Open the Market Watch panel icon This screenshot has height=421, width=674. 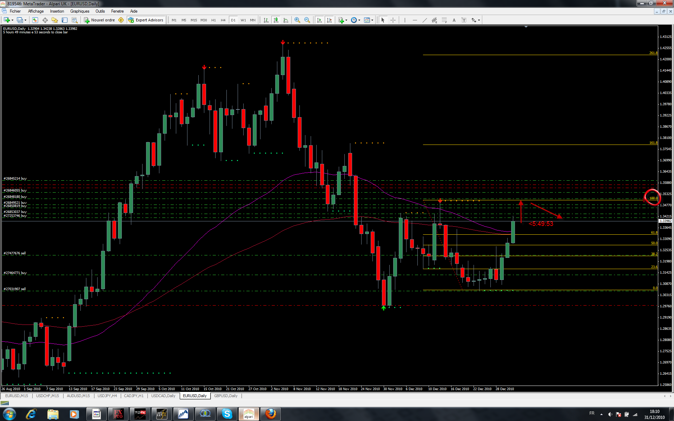(35, 20)
